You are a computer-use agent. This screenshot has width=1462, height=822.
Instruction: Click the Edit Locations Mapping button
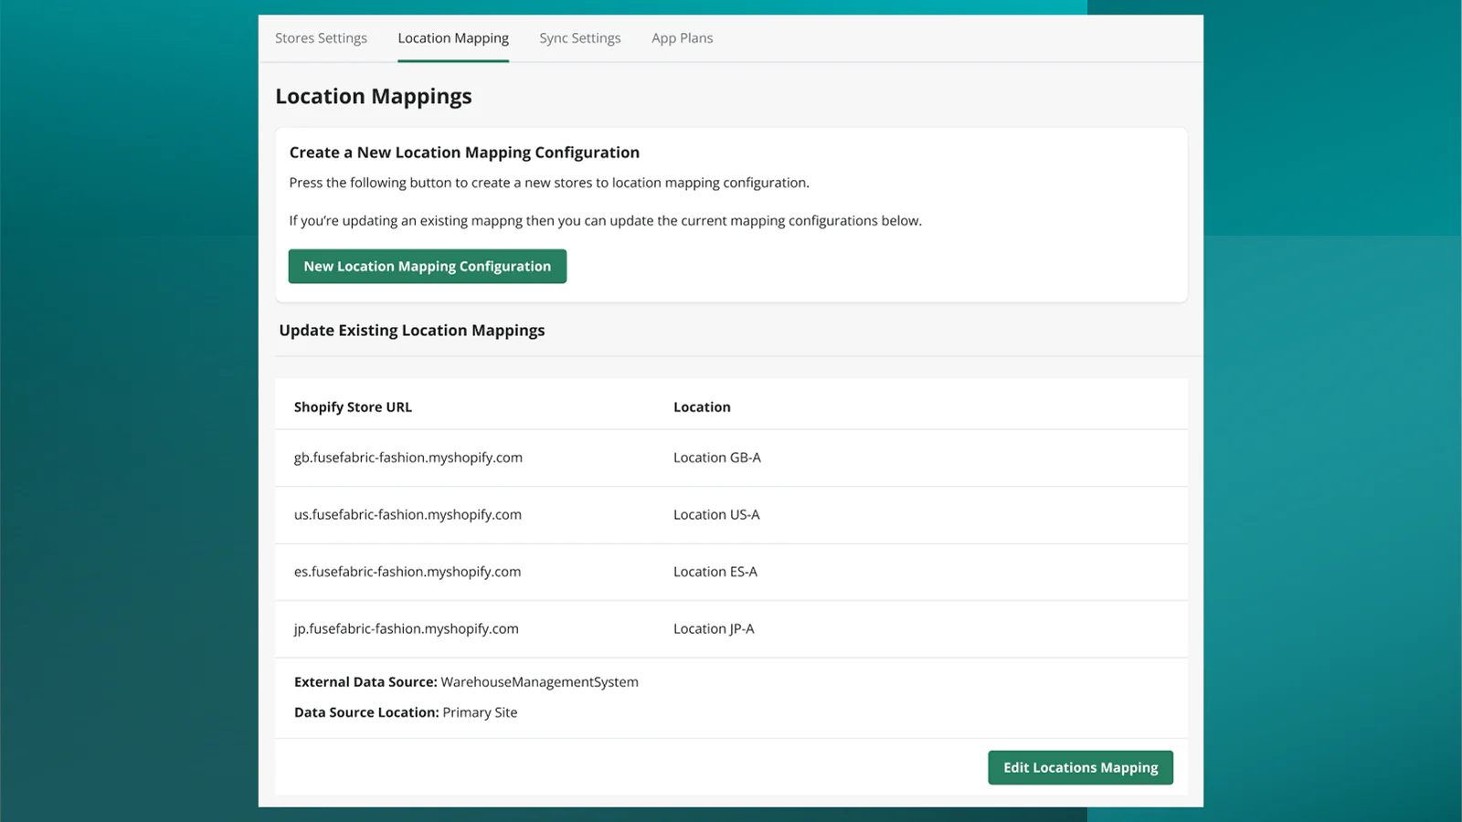1080,767
